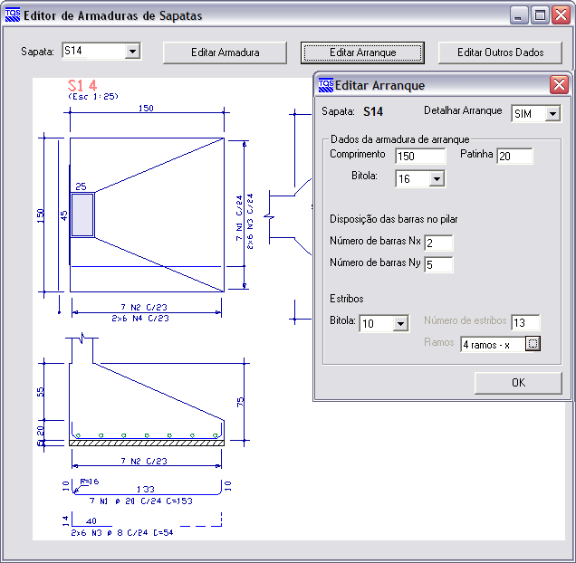
Task: Focus the Número de barras Ny field
Action: 438,265
